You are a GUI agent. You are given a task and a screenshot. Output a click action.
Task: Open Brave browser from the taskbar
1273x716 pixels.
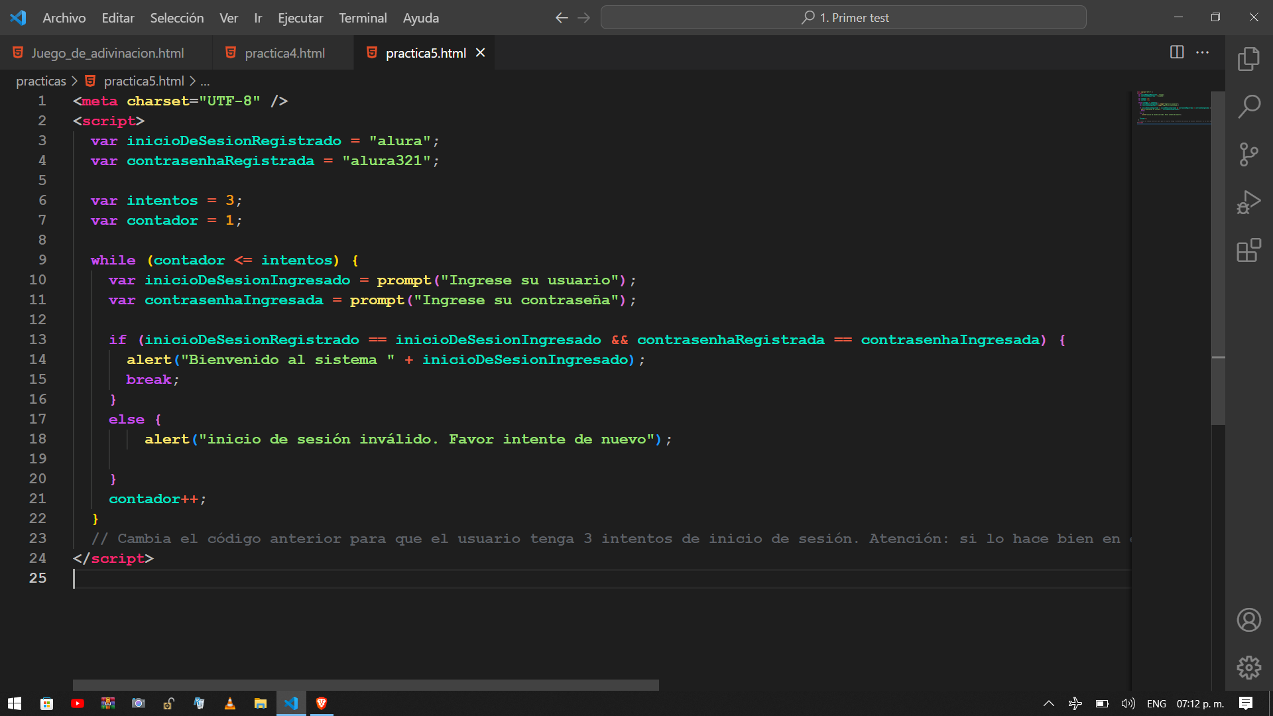[x=322, y=703]
